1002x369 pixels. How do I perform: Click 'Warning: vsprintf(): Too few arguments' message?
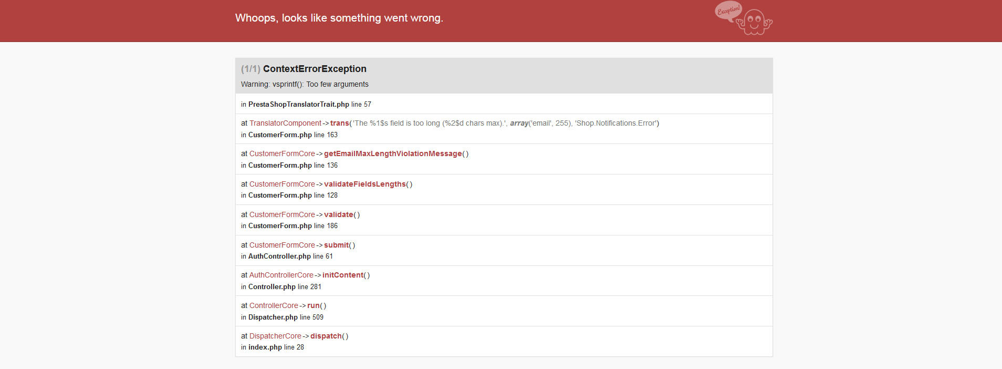coord(305,84)
